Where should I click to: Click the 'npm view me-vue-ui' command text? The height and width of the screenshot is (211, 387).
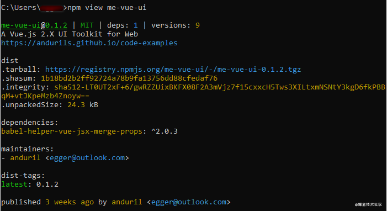[x=107, y=8]
